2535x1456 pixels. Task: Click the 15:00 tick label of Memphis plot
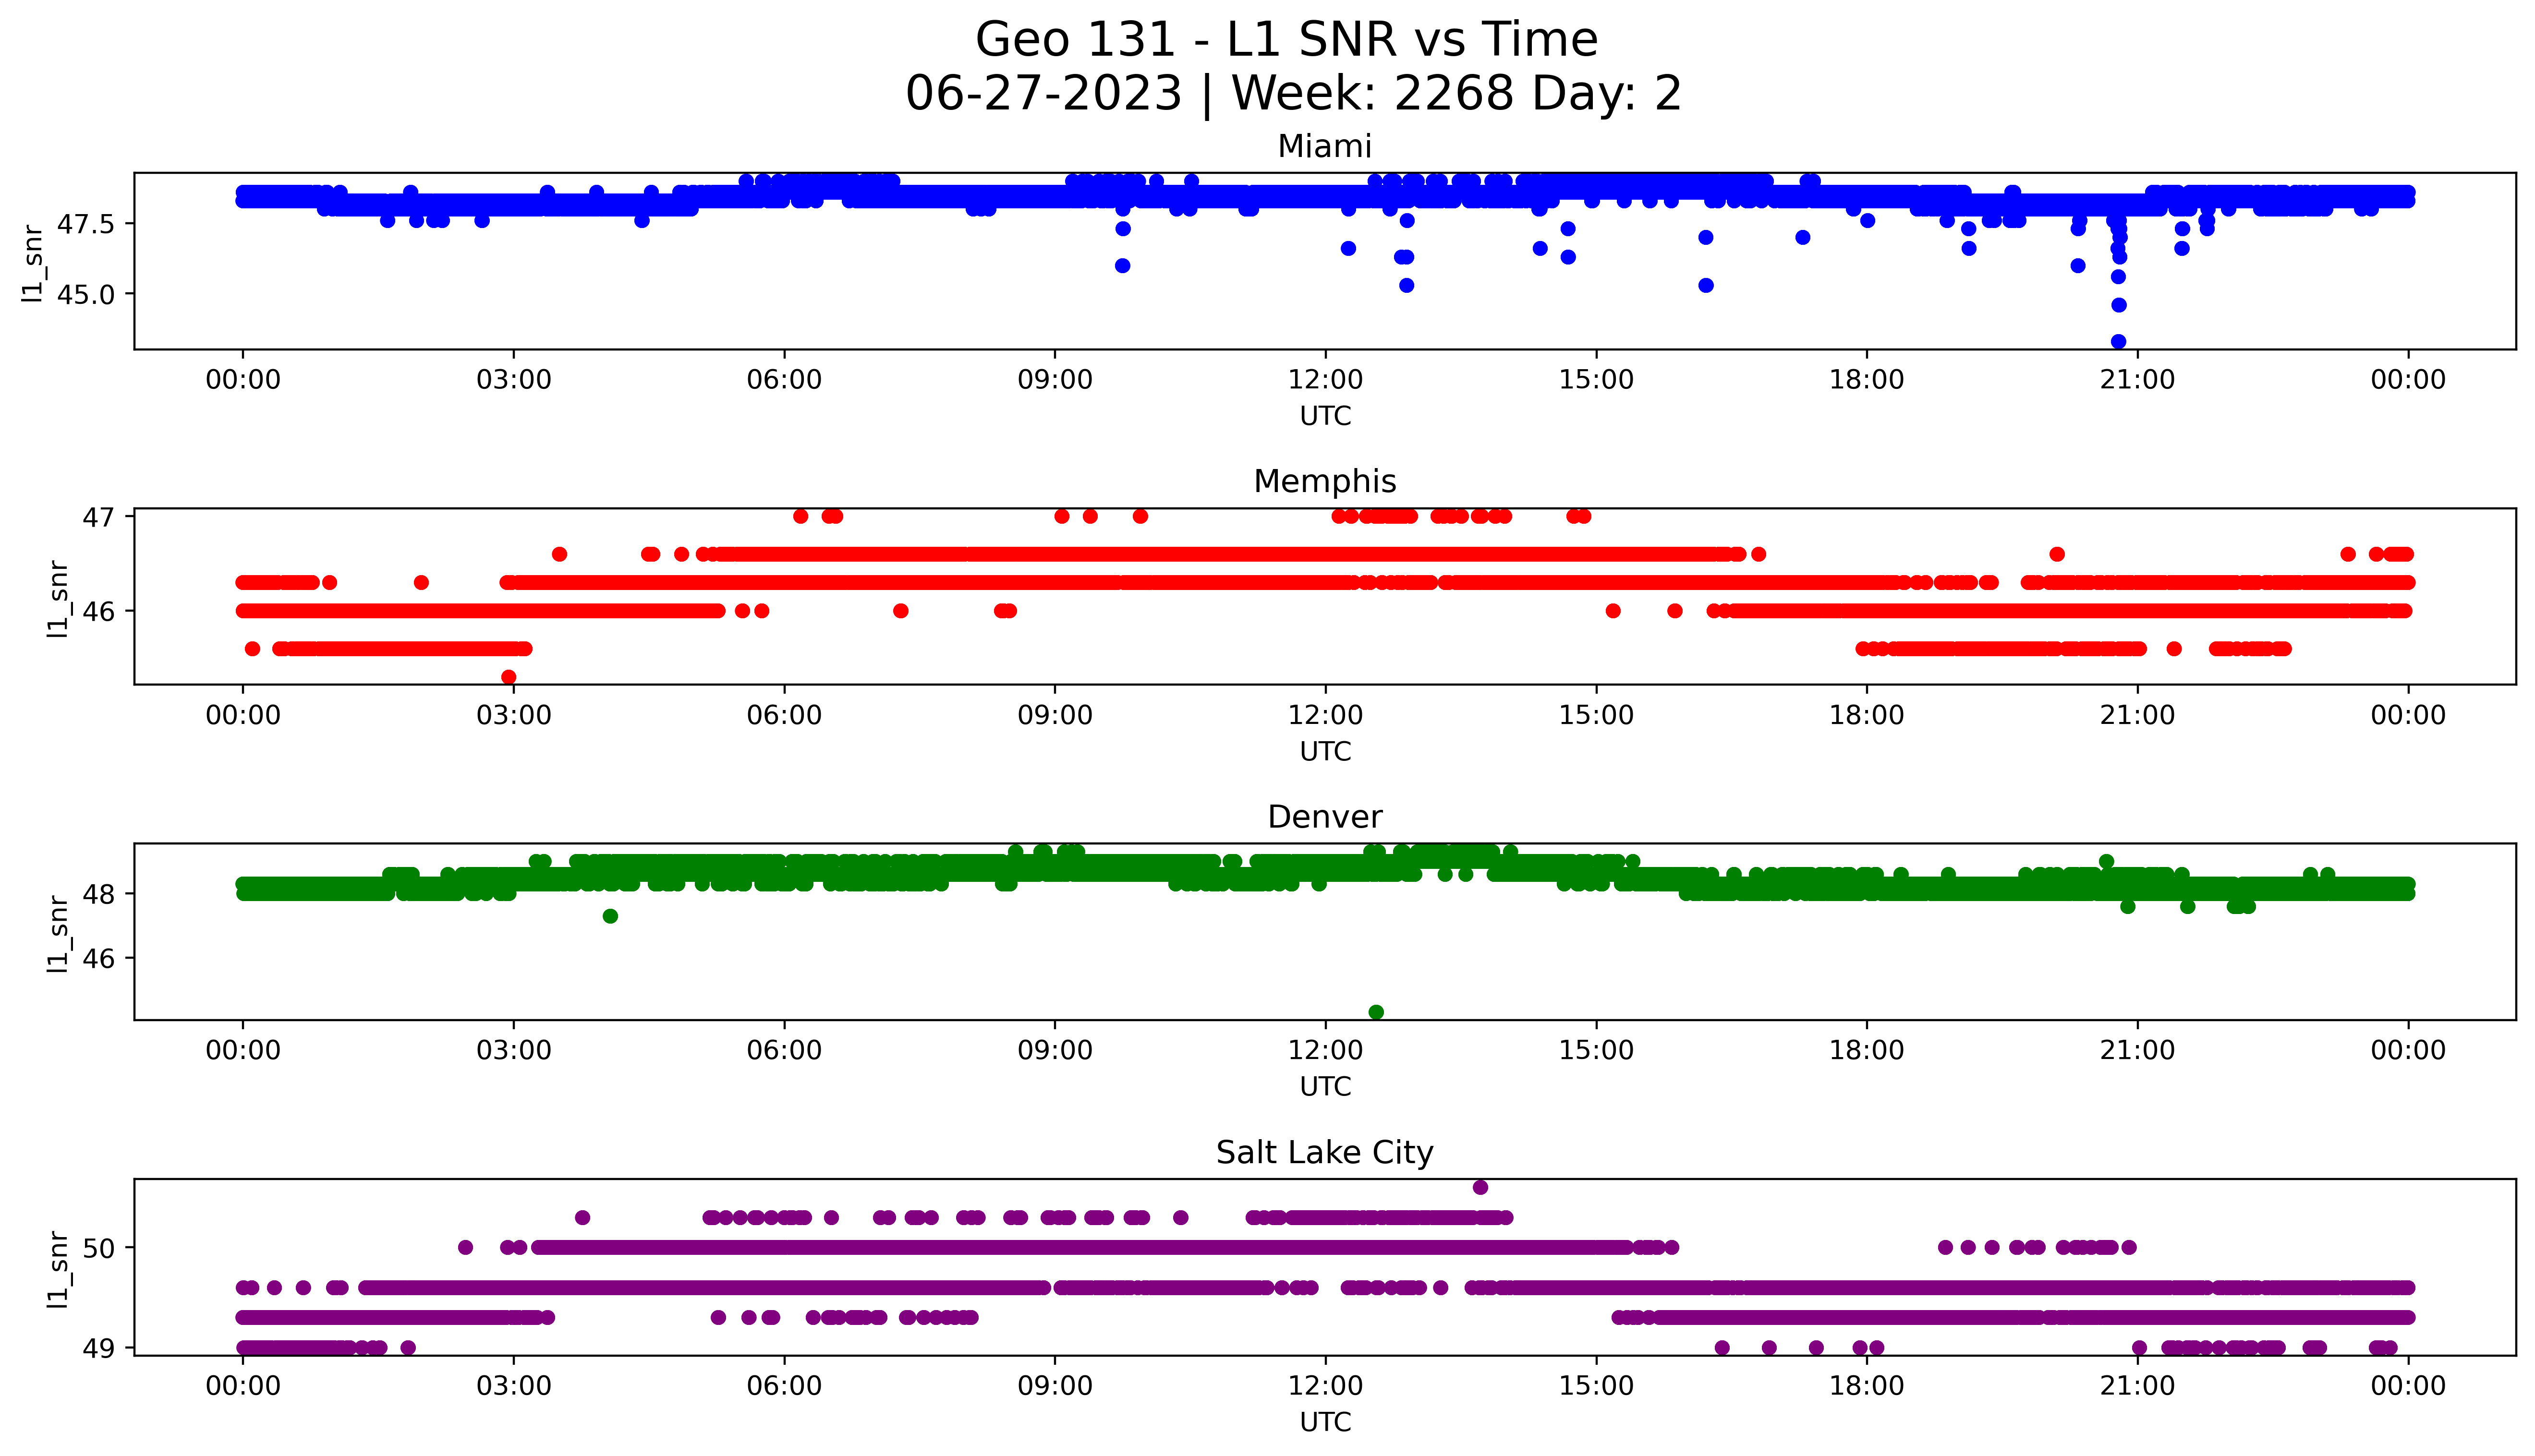coord(1597,715)
